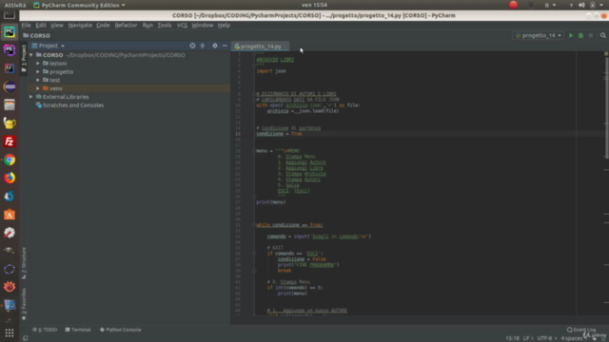Screen dimensions: 609x342
Task: Expand the progetto folder
Action: point(38,72)
